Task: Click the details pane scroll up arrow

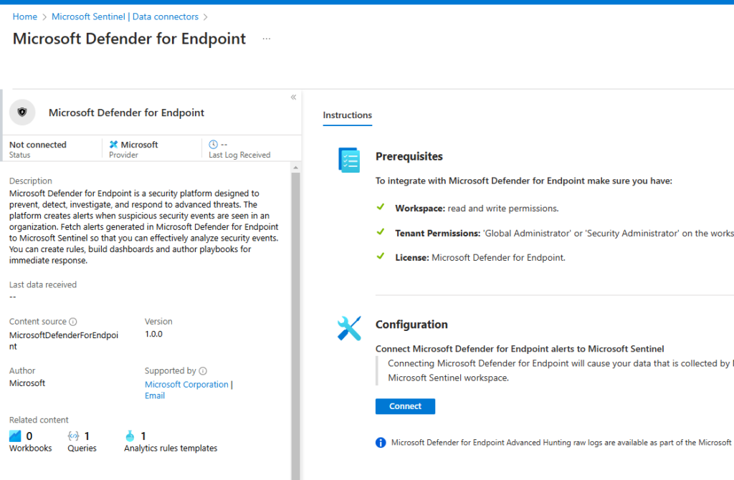Action: coord(295,168)
